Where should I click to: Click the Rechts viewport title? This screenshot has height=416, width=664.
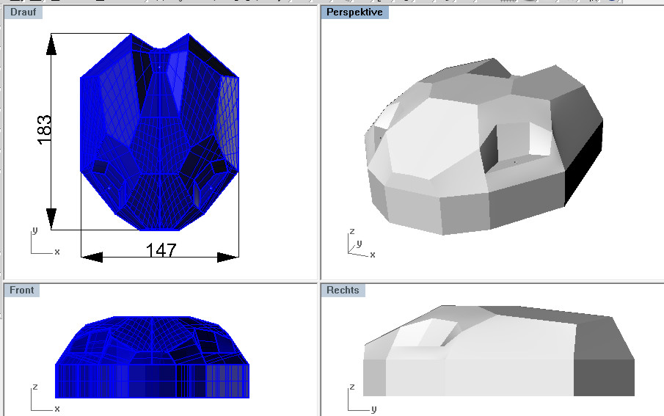pyautogui.click(x=343, y=291)
